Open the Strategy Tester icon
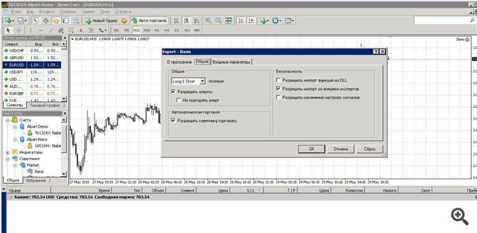The image size is (477, 233). pos(76,21)
